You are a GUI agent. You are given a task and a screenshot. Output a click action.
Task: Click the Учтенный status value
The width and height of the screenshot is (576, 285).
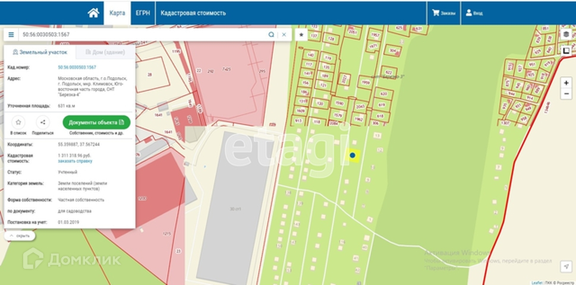(x=68, y=172)
